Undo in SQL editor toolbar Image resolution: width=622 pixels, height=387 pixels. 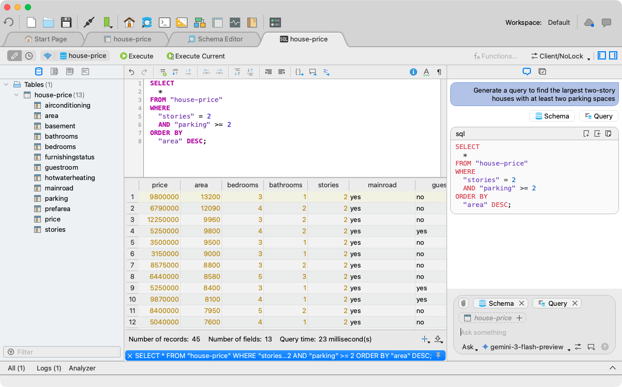pyautogui.click(x=131, y=72)
